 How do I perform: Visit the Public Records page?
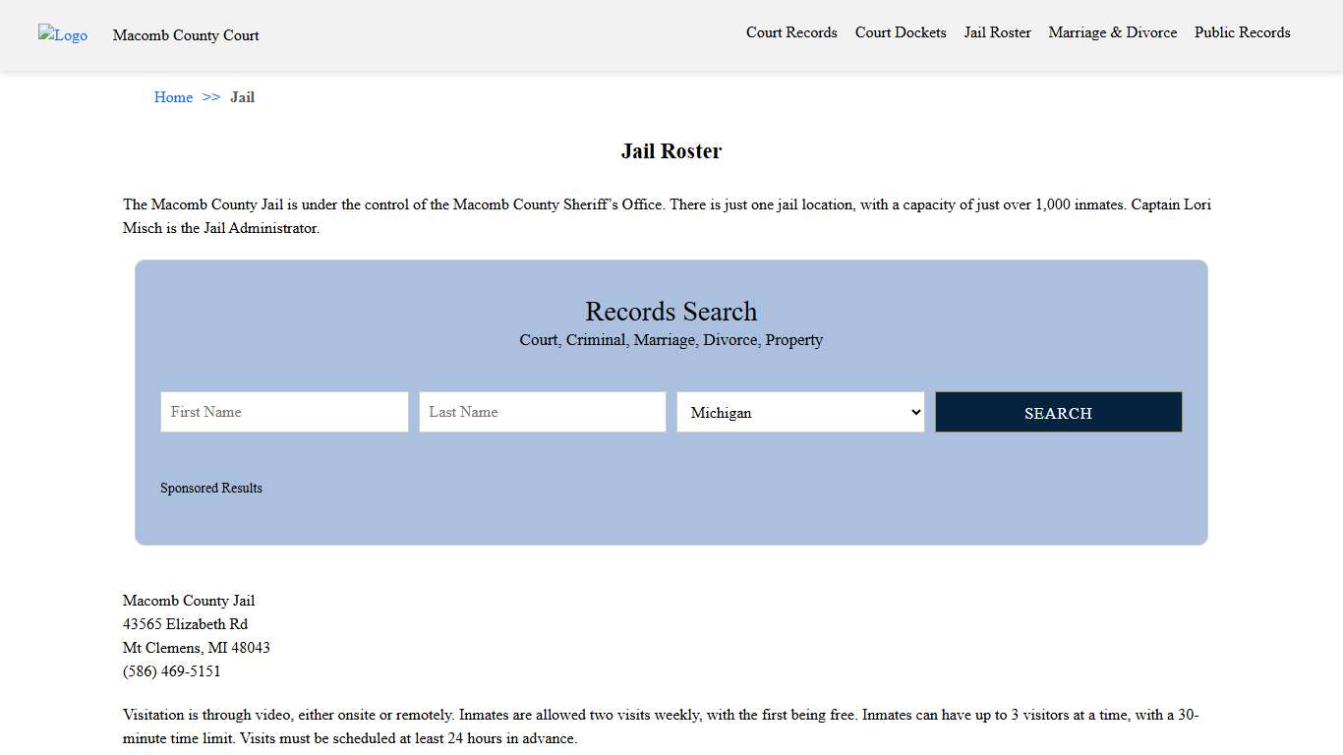click(x=1242, y=32)
